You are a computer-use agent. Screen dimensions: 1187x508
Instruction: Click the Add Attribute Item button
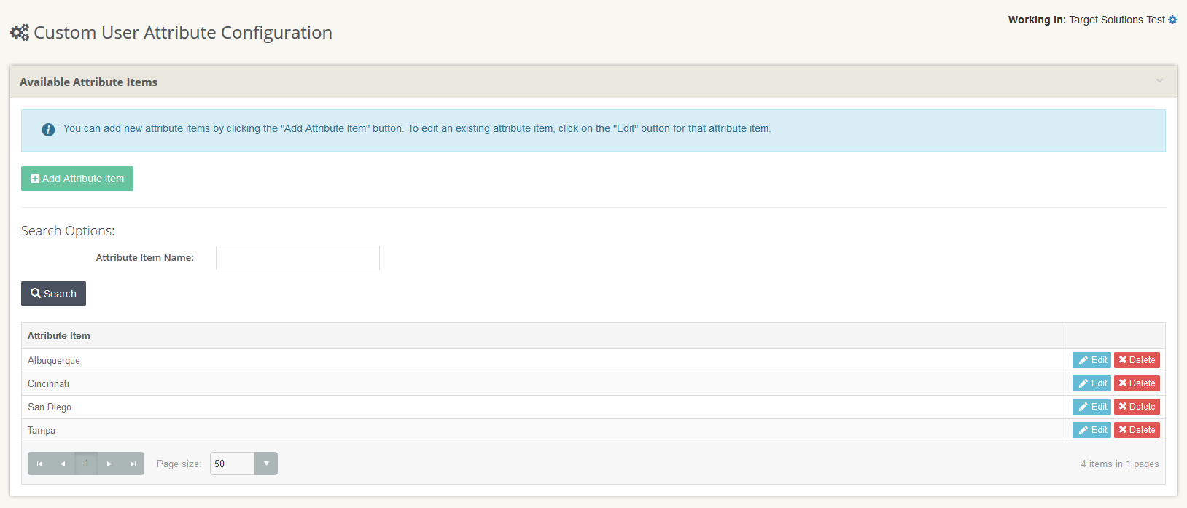click(77, 179)
